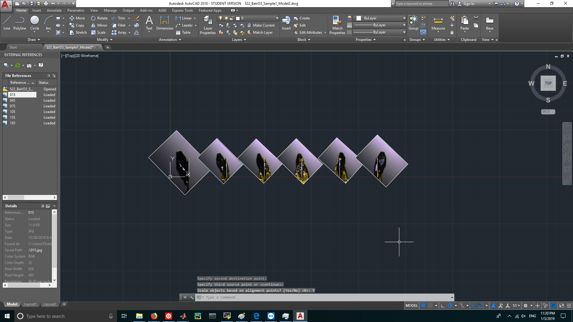
Task: Click the Match Layer button
Action: 260,32
